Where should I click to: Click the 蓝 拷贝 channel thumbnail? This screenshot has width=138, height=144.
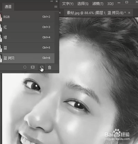(1, 58)
